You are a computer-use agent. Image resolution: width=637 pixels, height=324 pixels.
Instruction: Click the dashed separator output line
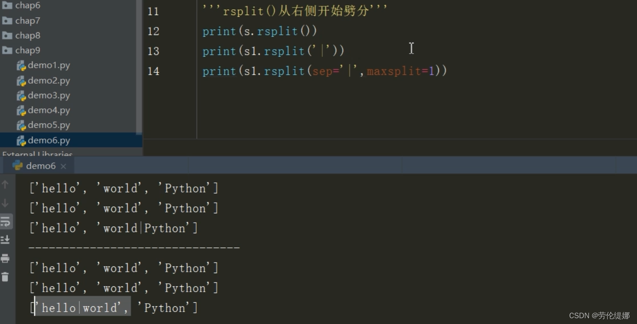135,248
